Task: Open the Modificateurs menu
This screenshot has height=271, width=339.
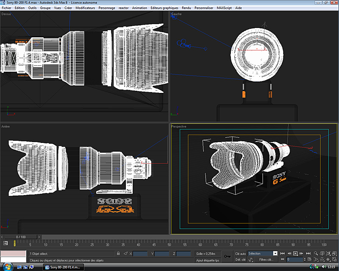Action: 85,8
